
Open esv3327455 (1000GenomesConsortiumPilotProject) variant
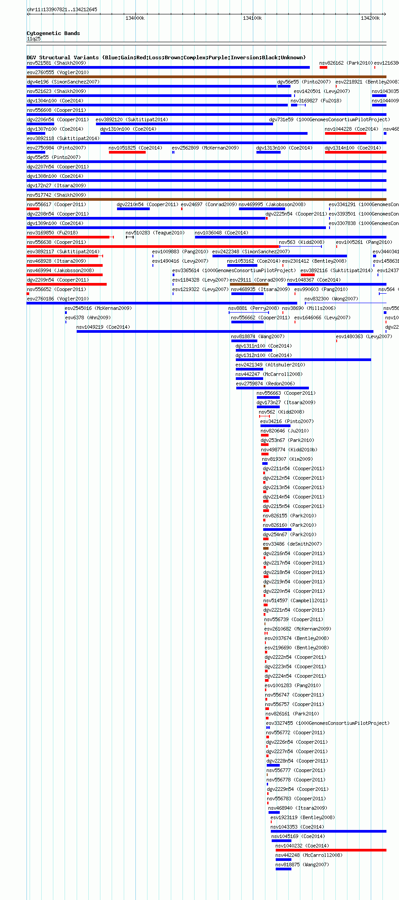tap(328, 723)
